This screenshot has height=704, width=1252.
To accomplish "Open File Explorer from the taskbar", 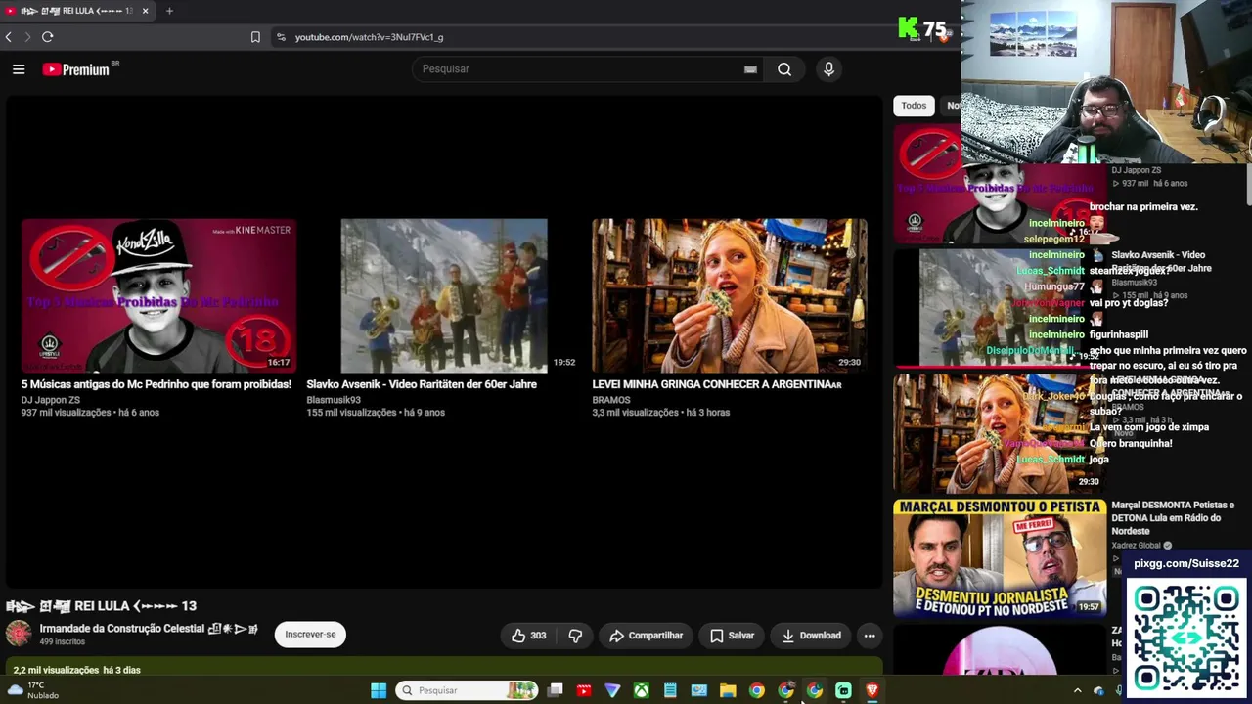I will coord(728,691).
